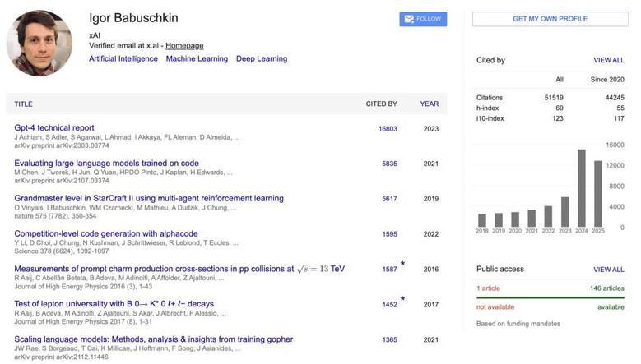Image resolution: width=641 pixels, height=364 pixels.
Task: Select the Deep Learning interest tag
Action: click(262, 59)
